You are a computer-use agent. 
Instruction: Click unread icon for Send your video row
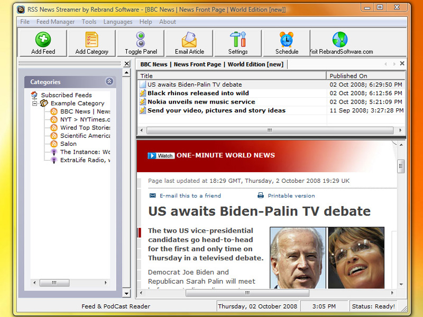click(143, 110)
